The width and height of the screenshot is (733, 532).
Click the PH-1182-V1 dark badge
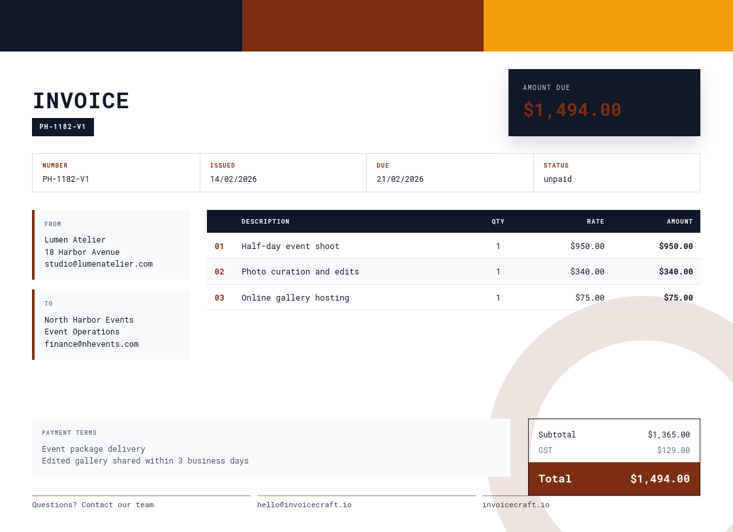pos(63,127)
